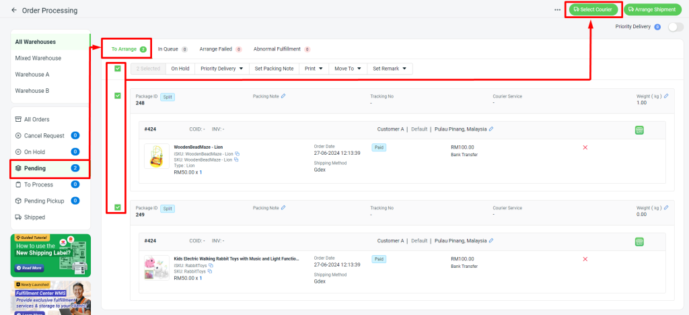Toggle the Priority Delivery switch
Screen dimensions: 689x315
[x=675, y=27]
